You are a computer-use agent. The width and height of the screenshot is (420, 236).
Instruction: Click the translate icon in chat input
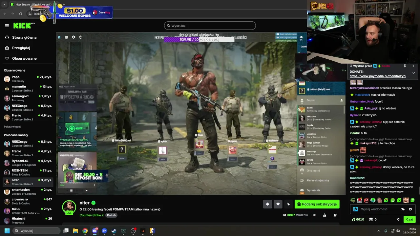click(403, 209)
